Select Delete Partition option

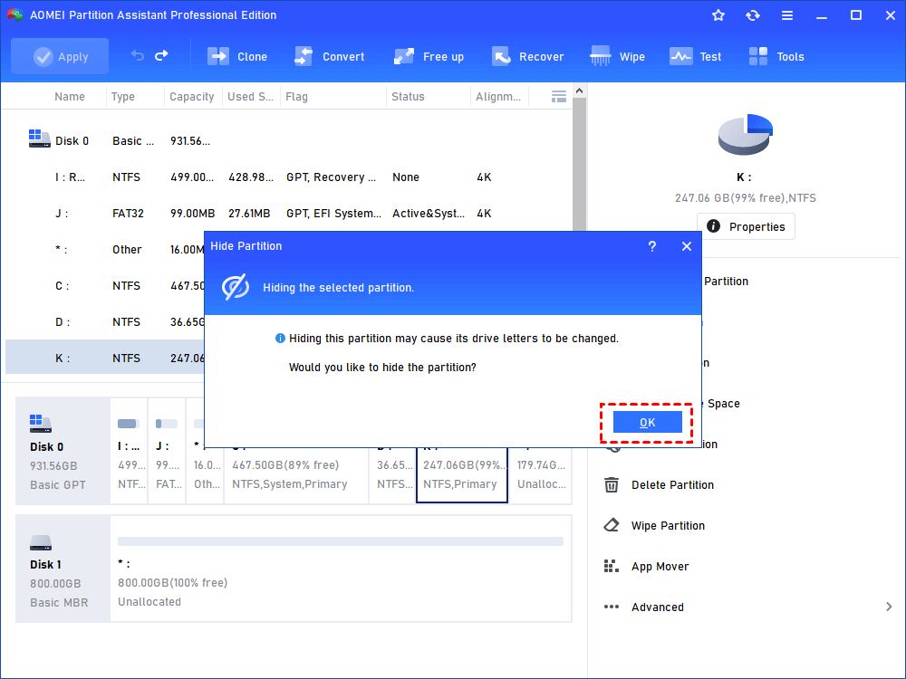[x=659, y=485]
